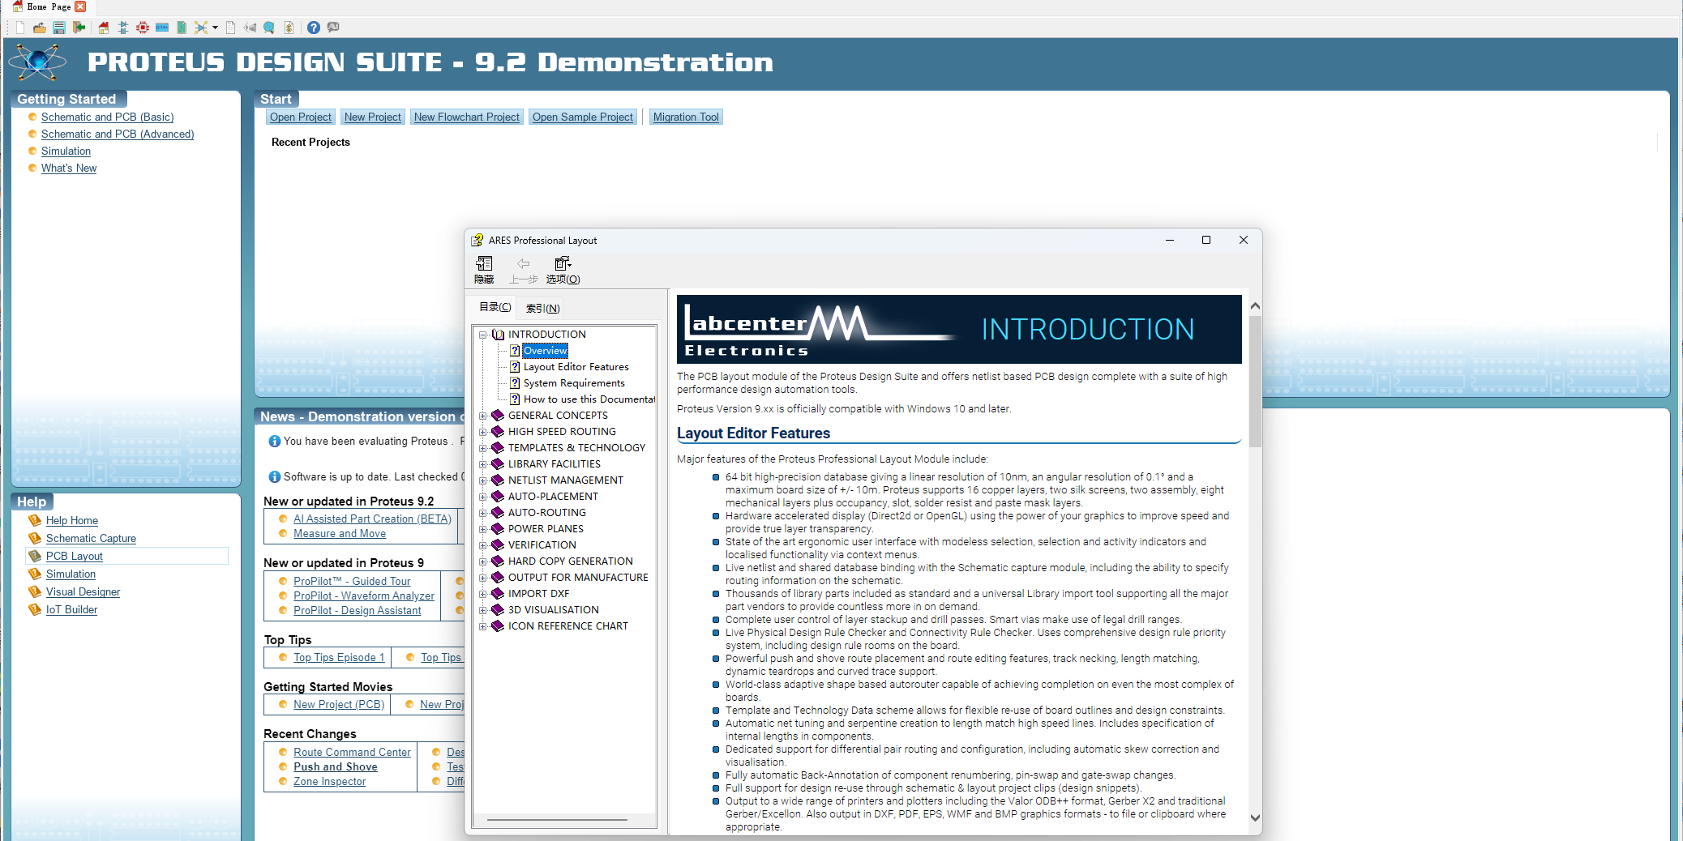Open the What's New link
Viewport: 1683px width, 841px height.
[69, 169]
